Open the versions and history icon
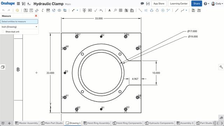 click(x=23, y=4)
